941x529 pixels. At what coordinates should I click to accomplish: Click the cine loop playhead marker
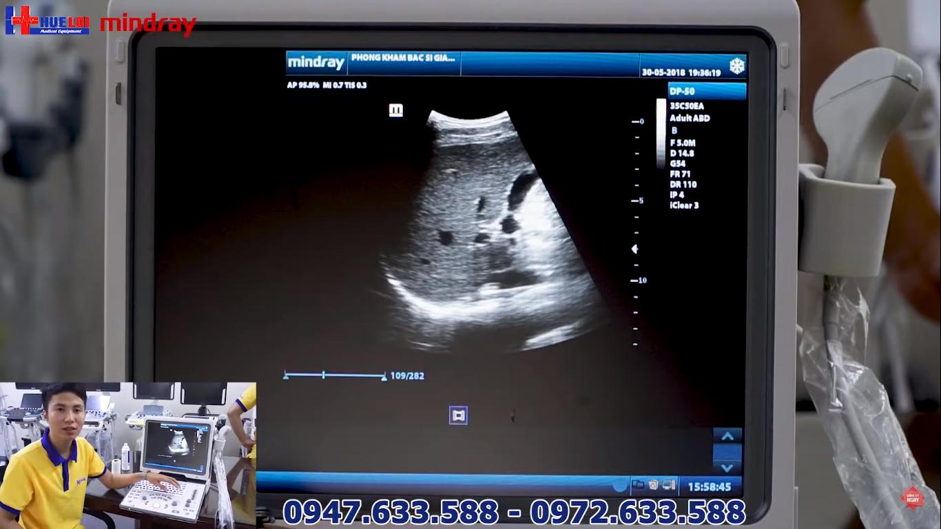[323, 375]
